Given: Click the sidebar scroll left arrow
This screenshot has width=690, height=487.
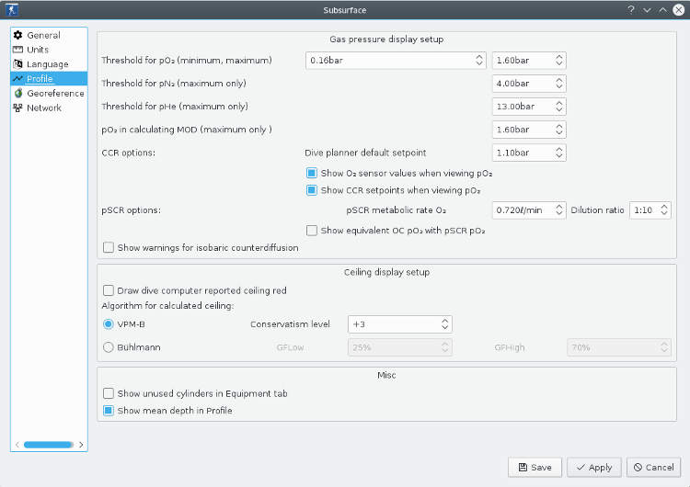Looking at the screenshot, I should click(x=17, y=445).
